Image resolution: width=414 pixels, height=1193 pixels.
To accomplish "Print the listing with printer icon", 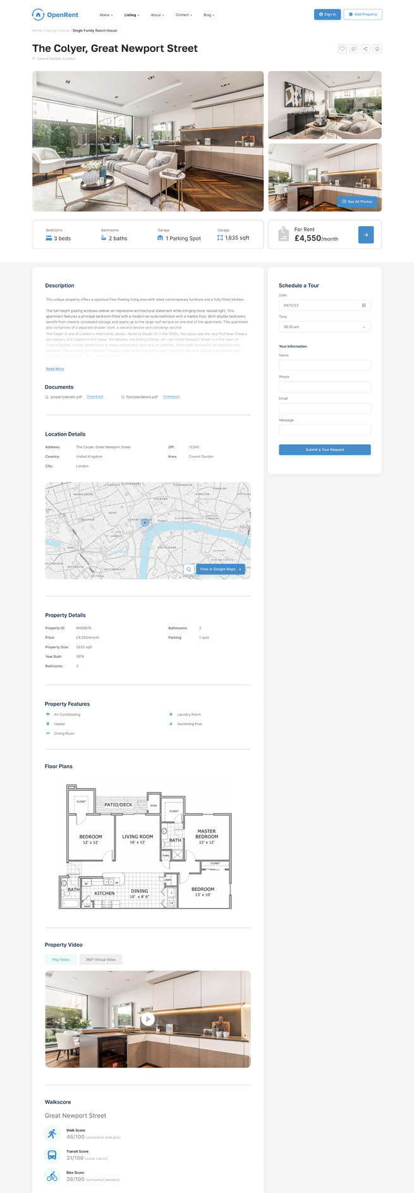I will pyautogui.click(x=377, y=49).
